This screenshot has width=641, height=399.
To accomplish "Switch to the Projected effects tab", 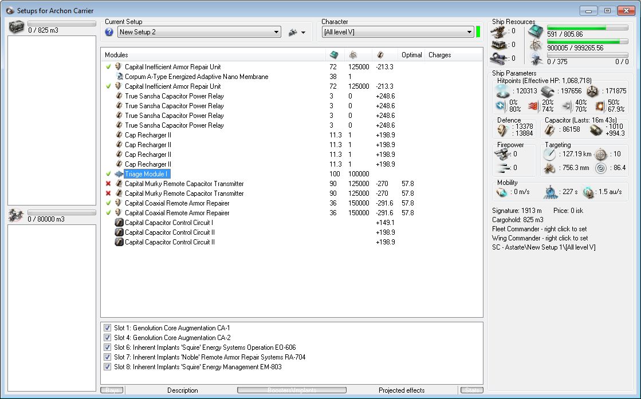I will (x=402, y=390).
